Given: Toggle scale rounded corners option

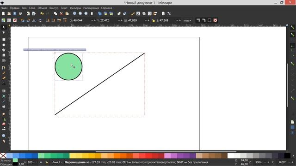Looking at the screenshot, I should (203, 20).
